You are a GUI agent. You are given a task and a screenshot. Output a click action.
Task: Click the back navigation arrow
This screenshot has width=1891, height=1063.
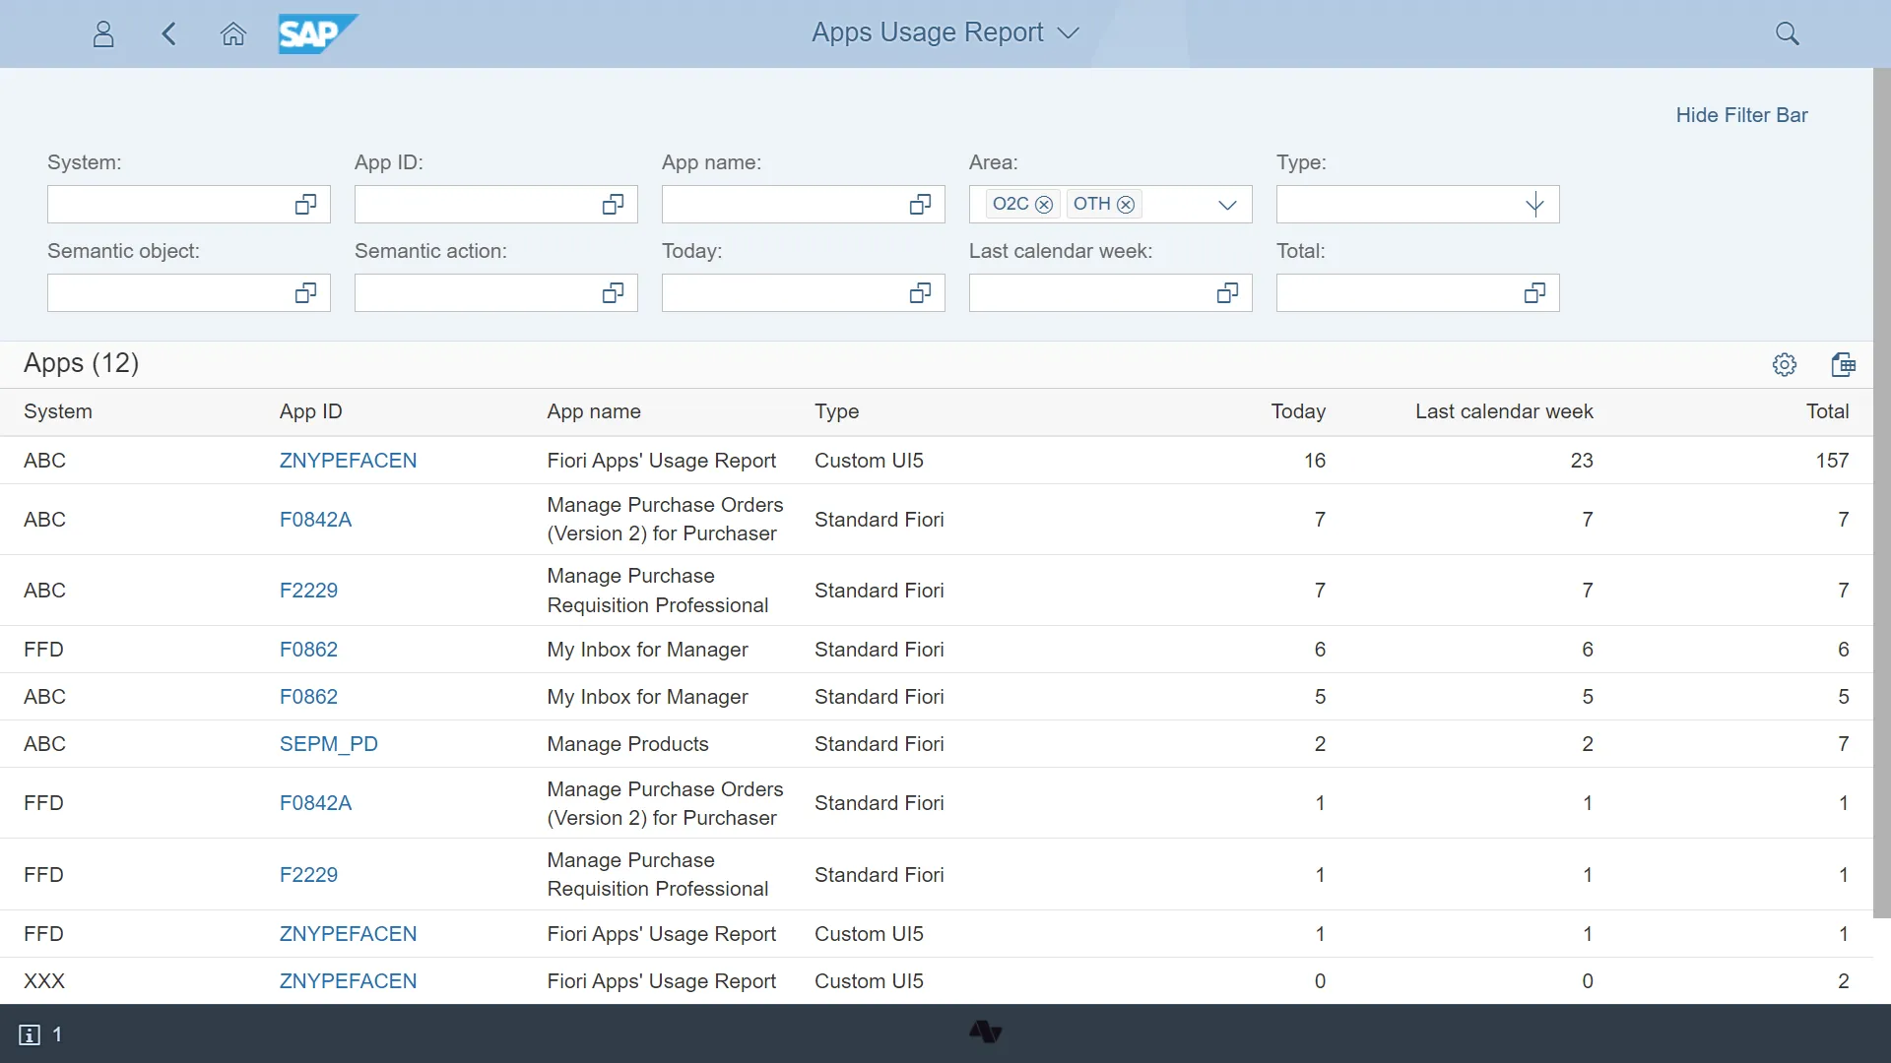pos(168,34)
